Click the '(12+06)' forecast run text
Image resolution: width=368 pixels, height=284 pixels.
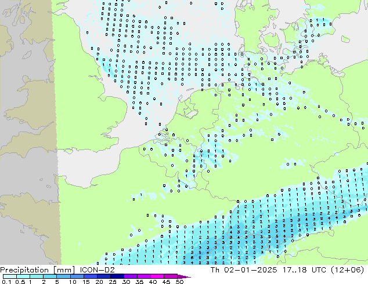pyautogui.click(x=348, y=270)
